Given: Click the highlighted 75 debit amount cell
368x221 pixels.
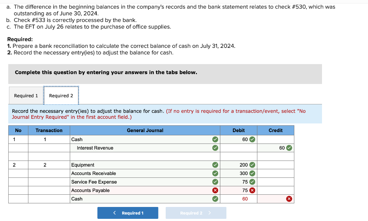Looking at the screenshot, I should [237, 190].
